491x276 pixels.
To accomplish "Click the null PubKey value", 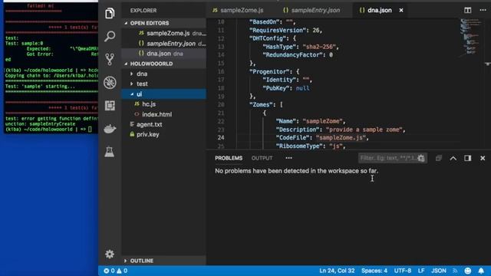I will tap(302, 88).
